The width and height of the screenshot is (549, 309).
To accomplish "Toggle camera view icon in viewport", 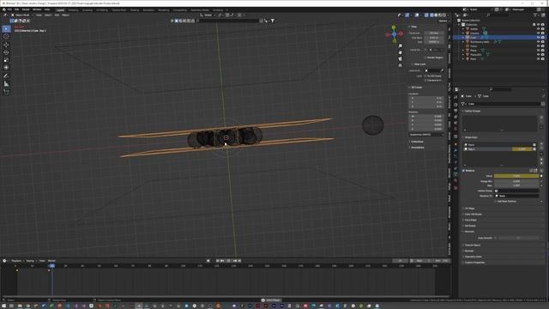I will [401, 59].
